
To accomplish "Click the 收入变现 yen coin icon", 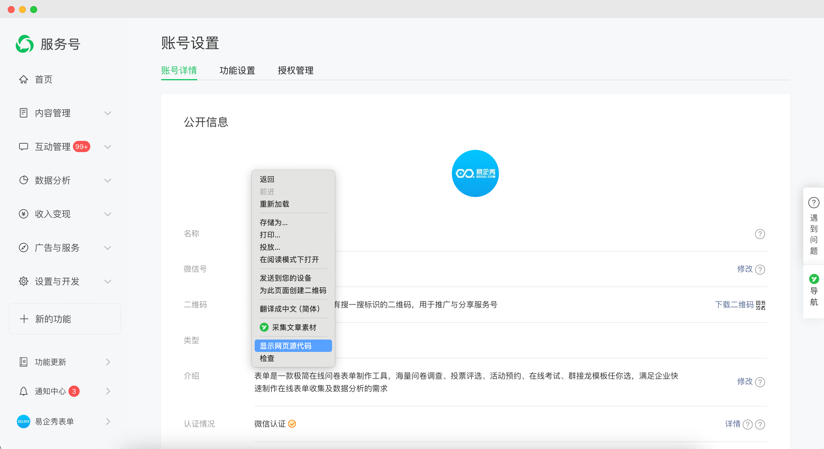I will pyautogui.click(x=23, y=214).
